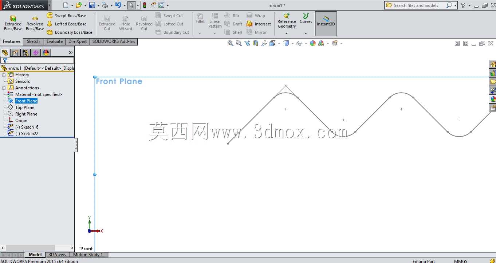Image resolution: width=496 pixels, height=263 pixels.
Task: Open the FeatureManager Design Tree tab
Action: pyautogui.click(x=5, y=53)
